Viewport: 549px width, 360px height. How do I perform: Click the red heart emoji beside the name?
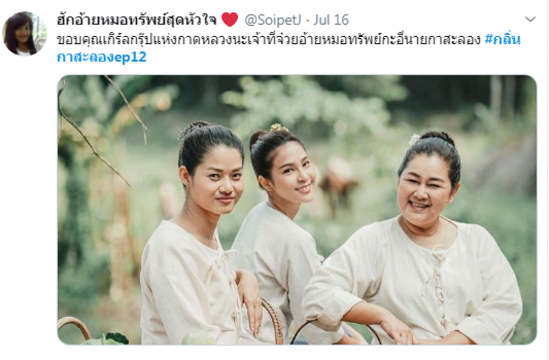coord(229,20)
